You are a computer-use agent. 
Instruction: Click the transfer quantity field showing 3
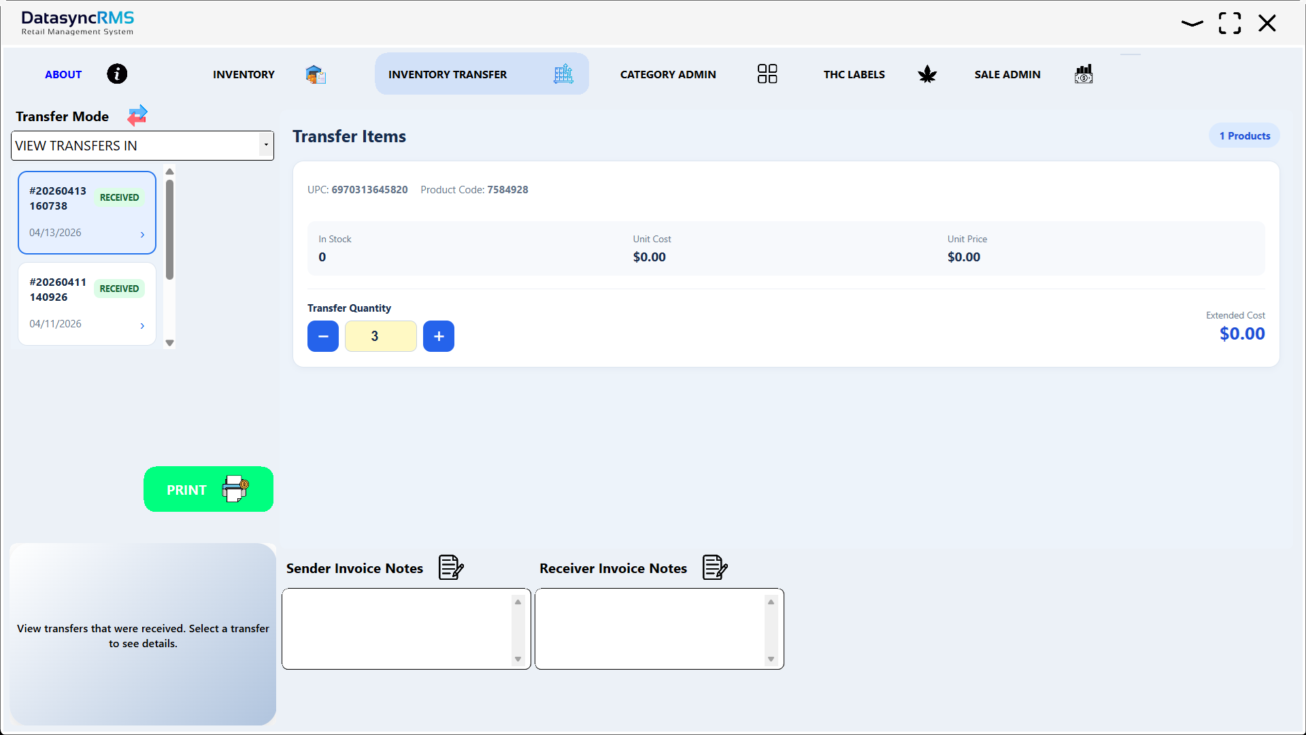381,336
